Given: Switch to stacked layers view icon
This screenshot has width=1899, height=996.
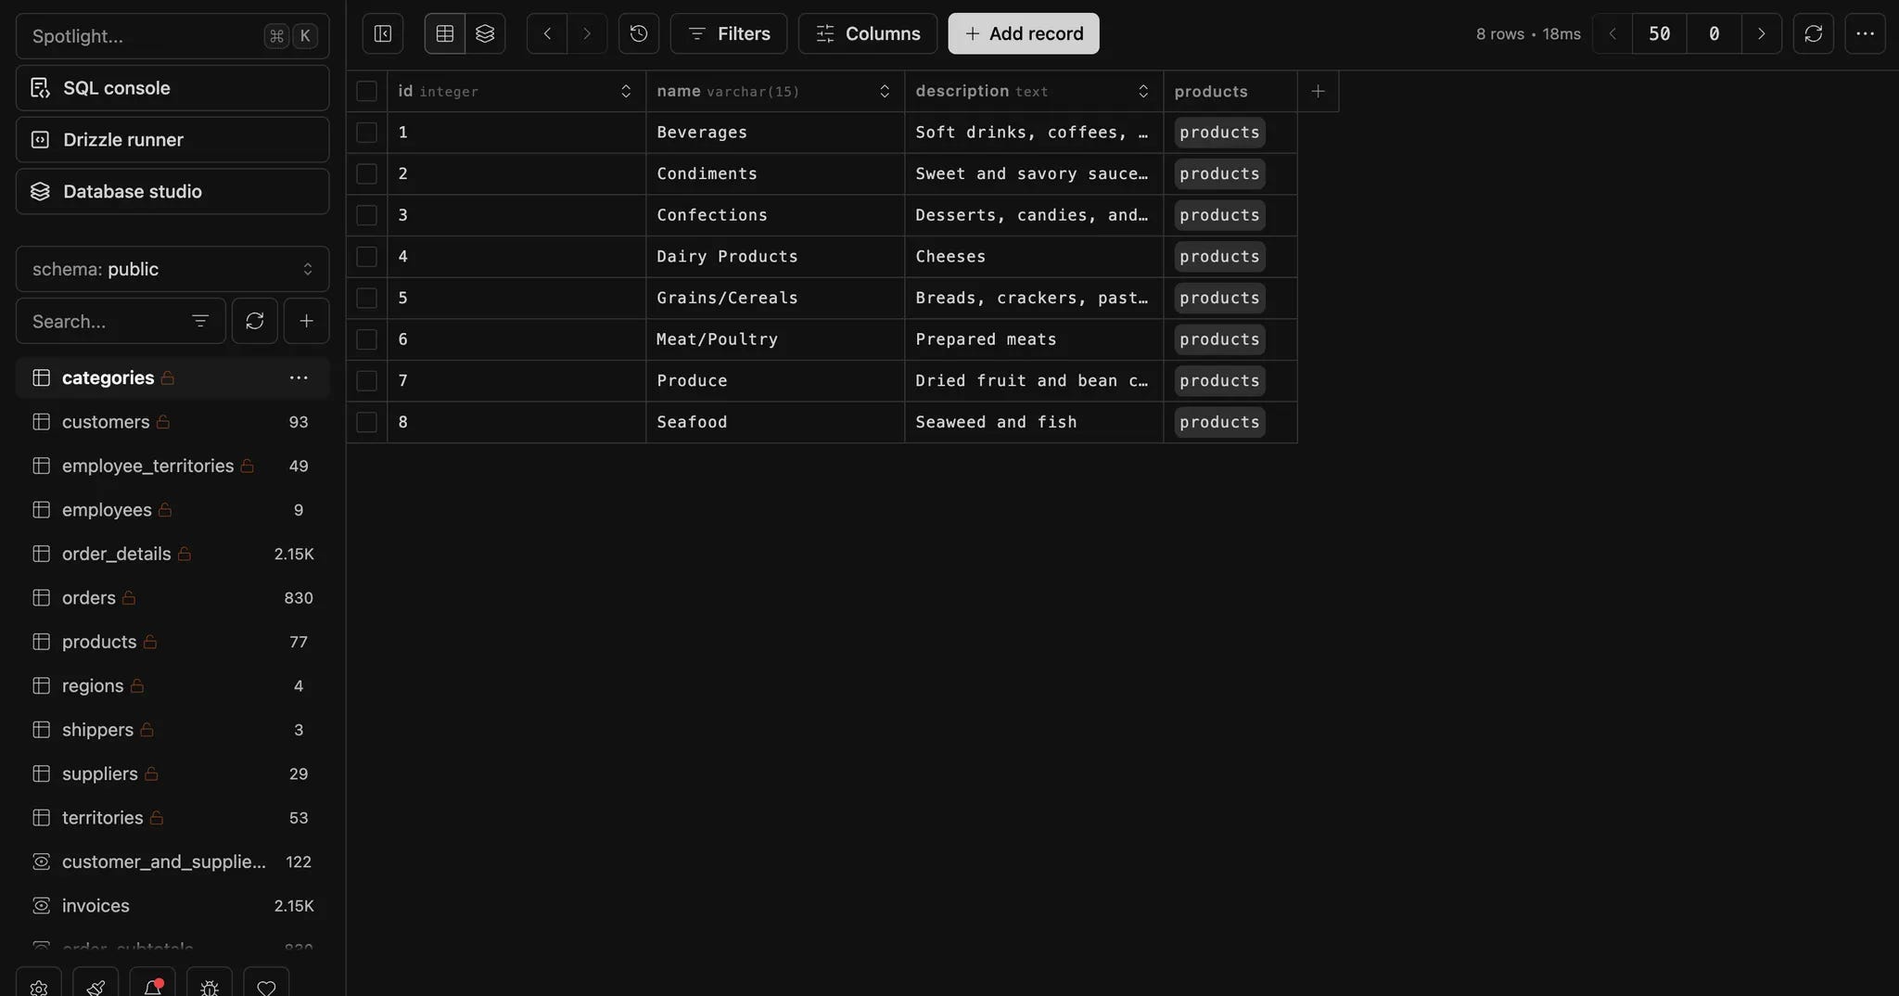Looking at the screenshot, I should coord(485,33).
